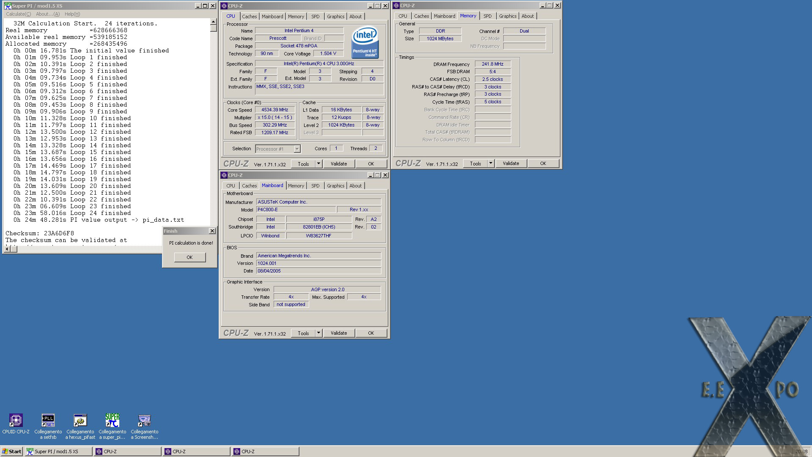Viewport: 812px width, 457px height.
Task: Click Super PI horizontal scrollbar left arrow
Action: [x=7, y=249]
